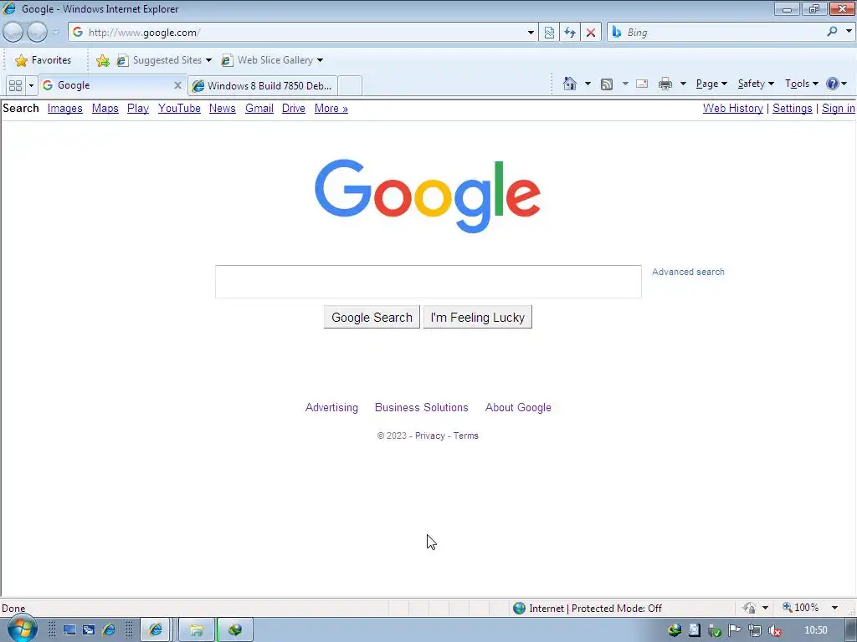Open the YouTube link

click(179, 108)
